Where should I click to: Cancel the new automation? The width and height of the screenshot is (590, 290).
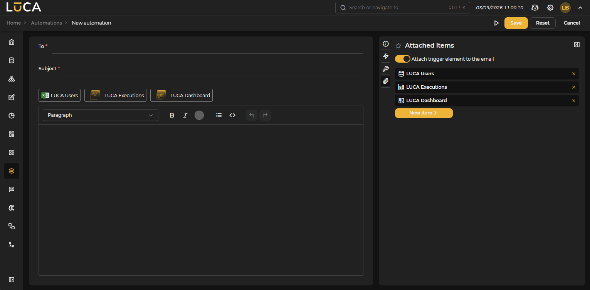[572, 23]
